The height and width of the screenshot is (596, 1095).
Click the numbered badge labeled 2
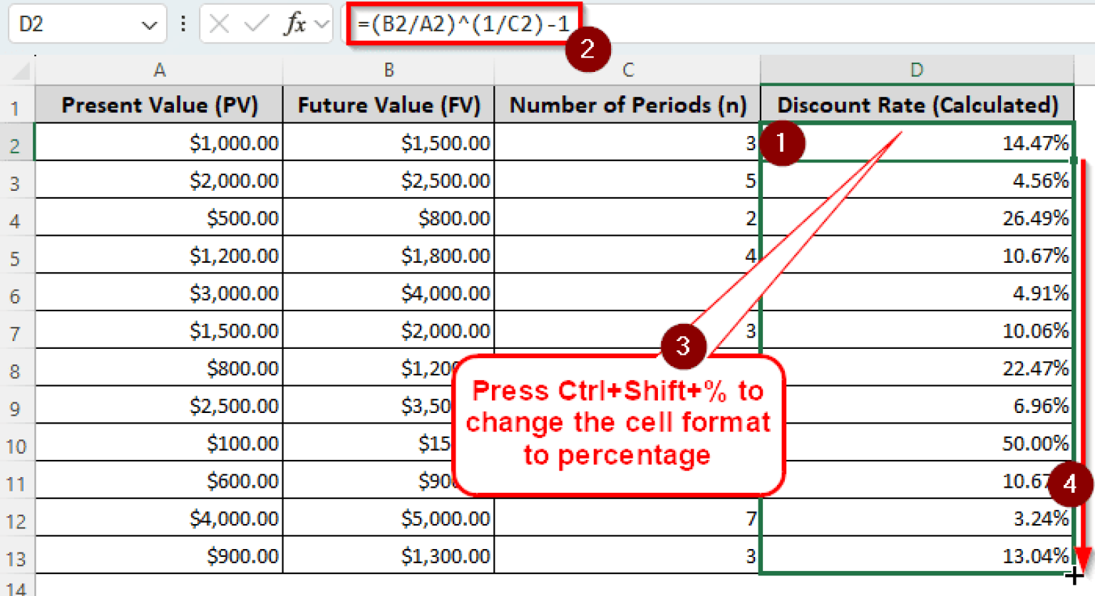click(x=589, y=50)
